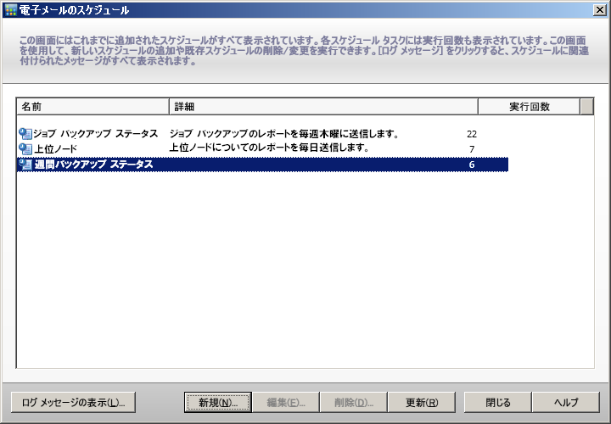Click the 編集(E) button
The height and width of the screenshot is (424, 611).
[286, 402]
